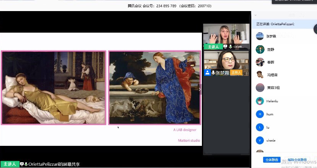Click avatar of participant 张梦霞 in list
This screenshot has height=168, width=317.
click(260, 36)
